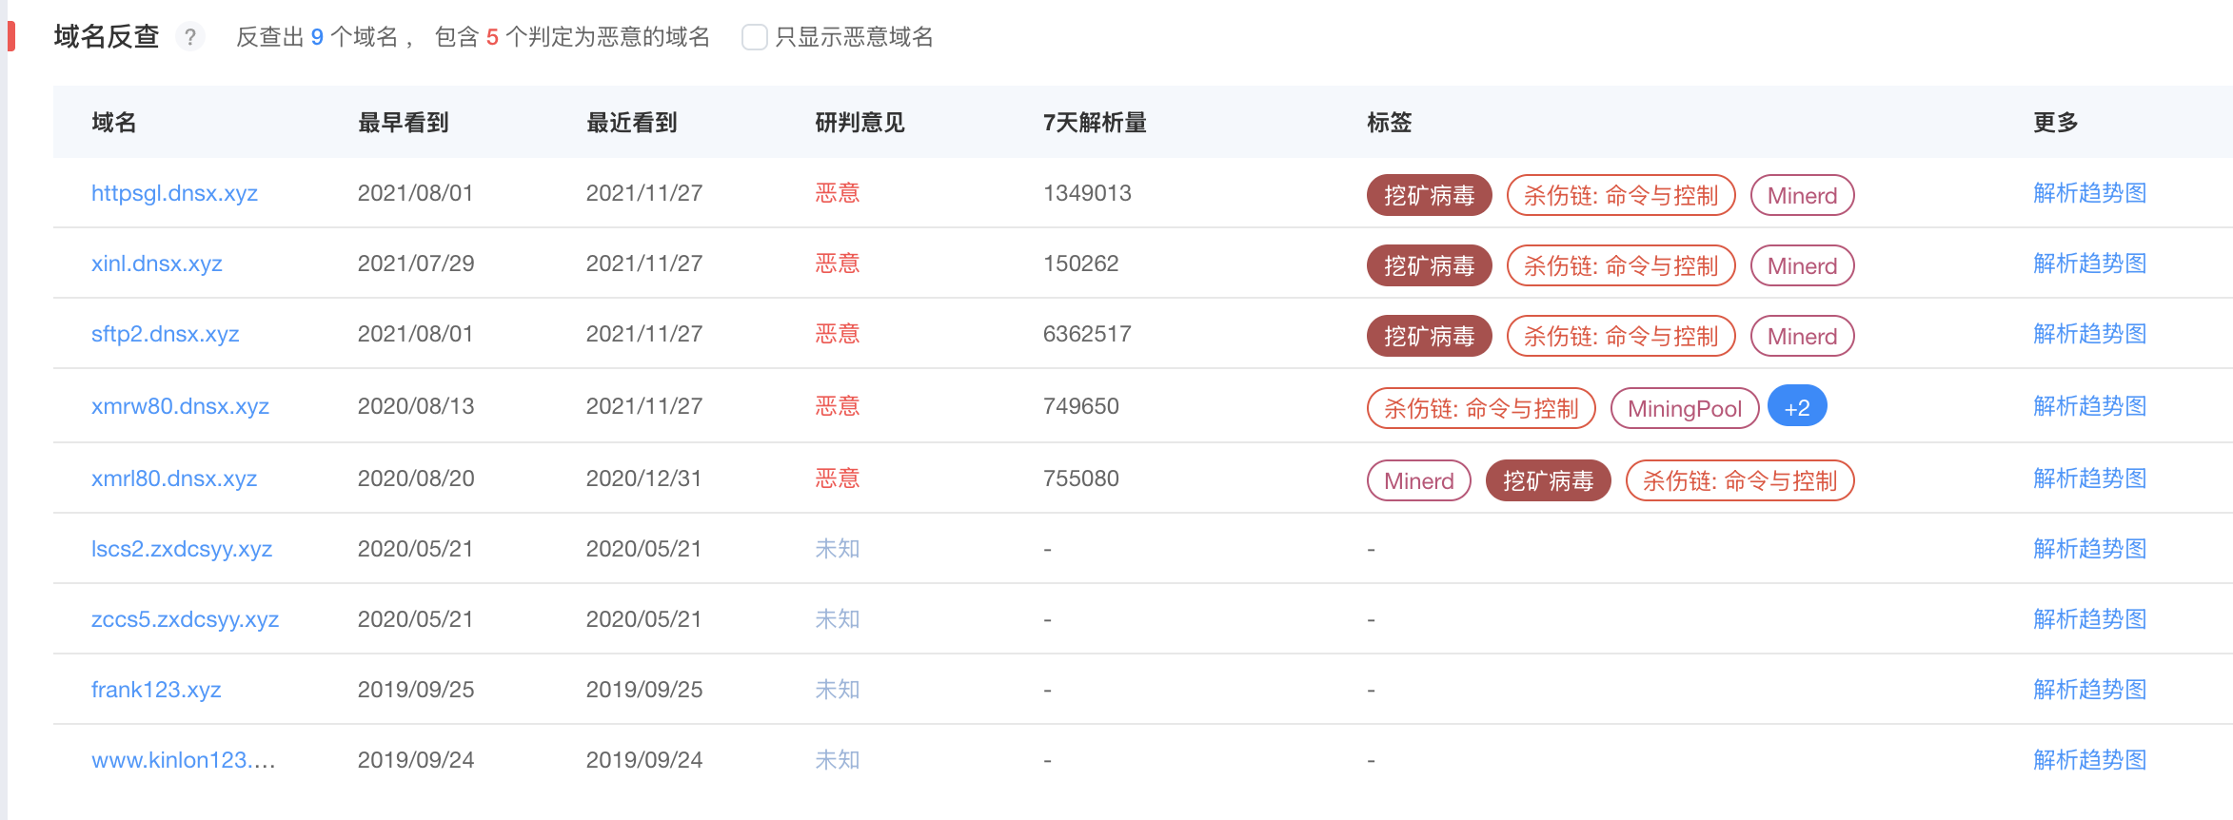Click the xmrw80.dnsx.xyz domain

[180, 406]
